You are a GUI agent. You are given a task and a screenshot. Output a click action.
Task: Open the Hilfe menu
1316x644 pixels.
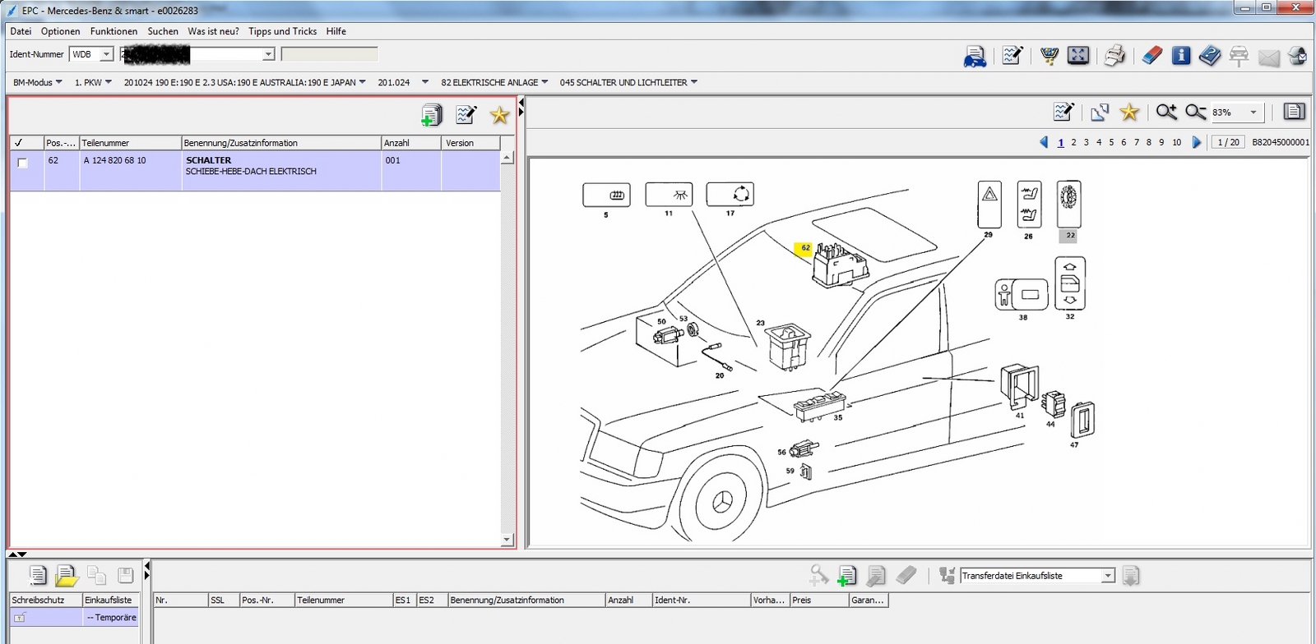tap(336, 31)
